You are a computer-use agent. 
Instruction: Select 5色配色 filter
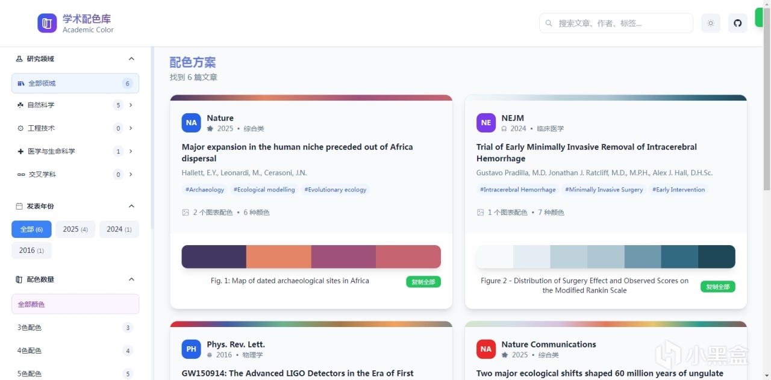[75, 373]
